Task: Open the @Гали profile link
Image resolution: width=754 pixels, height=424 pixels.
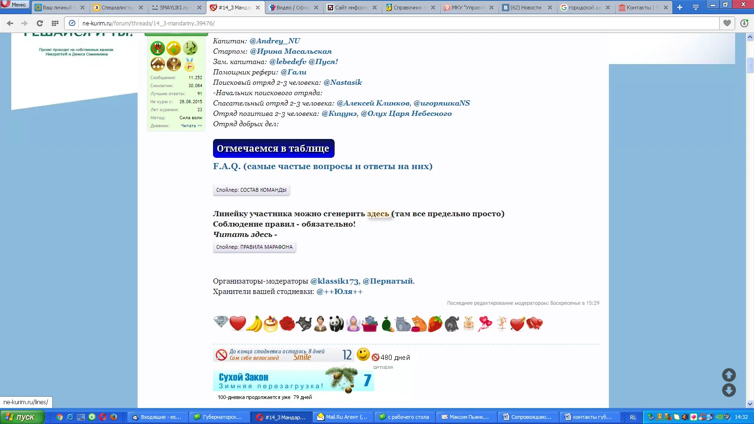Action: point(294,72)
